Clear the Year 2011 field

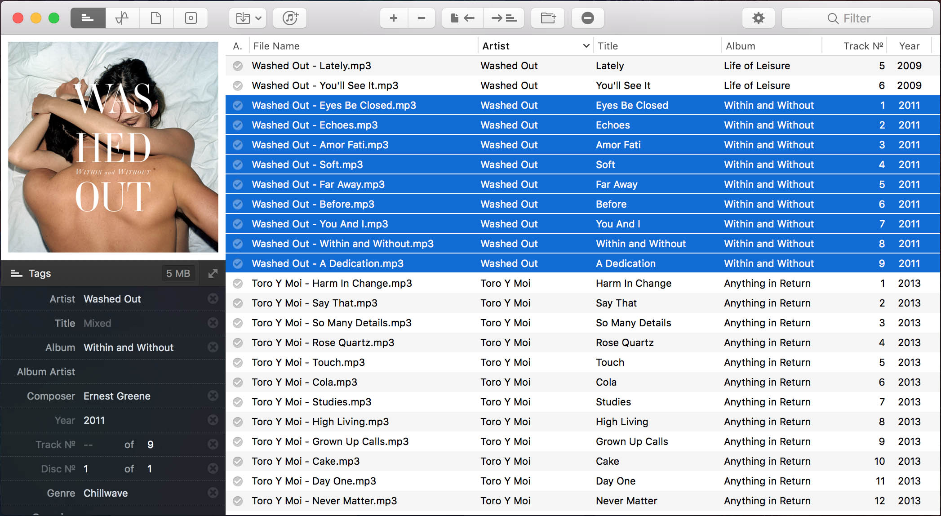click(213, 420)
